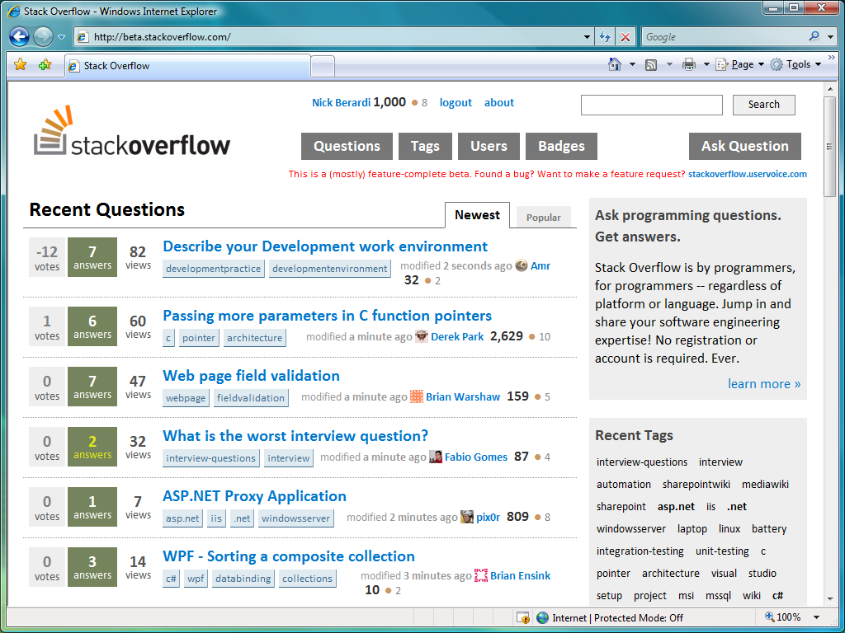Click Amr's avatar next to the first question
This screenshot has width=845, height=633.
(522, 265)
